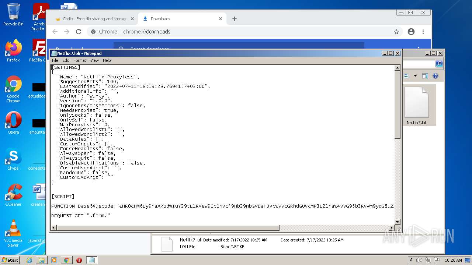The width and height of the screenshot is (472, 265).
Task: Click the FUNCTION Base64Decode line
Action: (223, 206)
